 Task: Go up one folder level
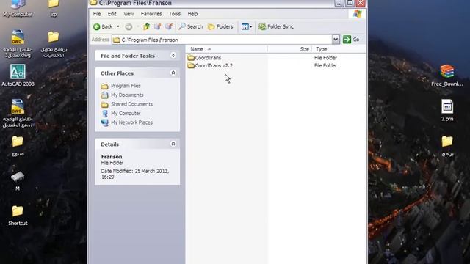(x=147, y=26)
